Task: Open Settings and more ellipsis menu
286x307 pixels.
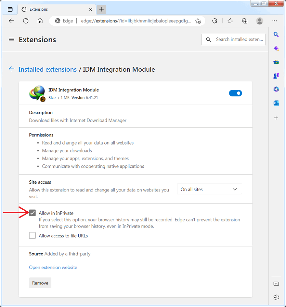Action: coord(275,21)
